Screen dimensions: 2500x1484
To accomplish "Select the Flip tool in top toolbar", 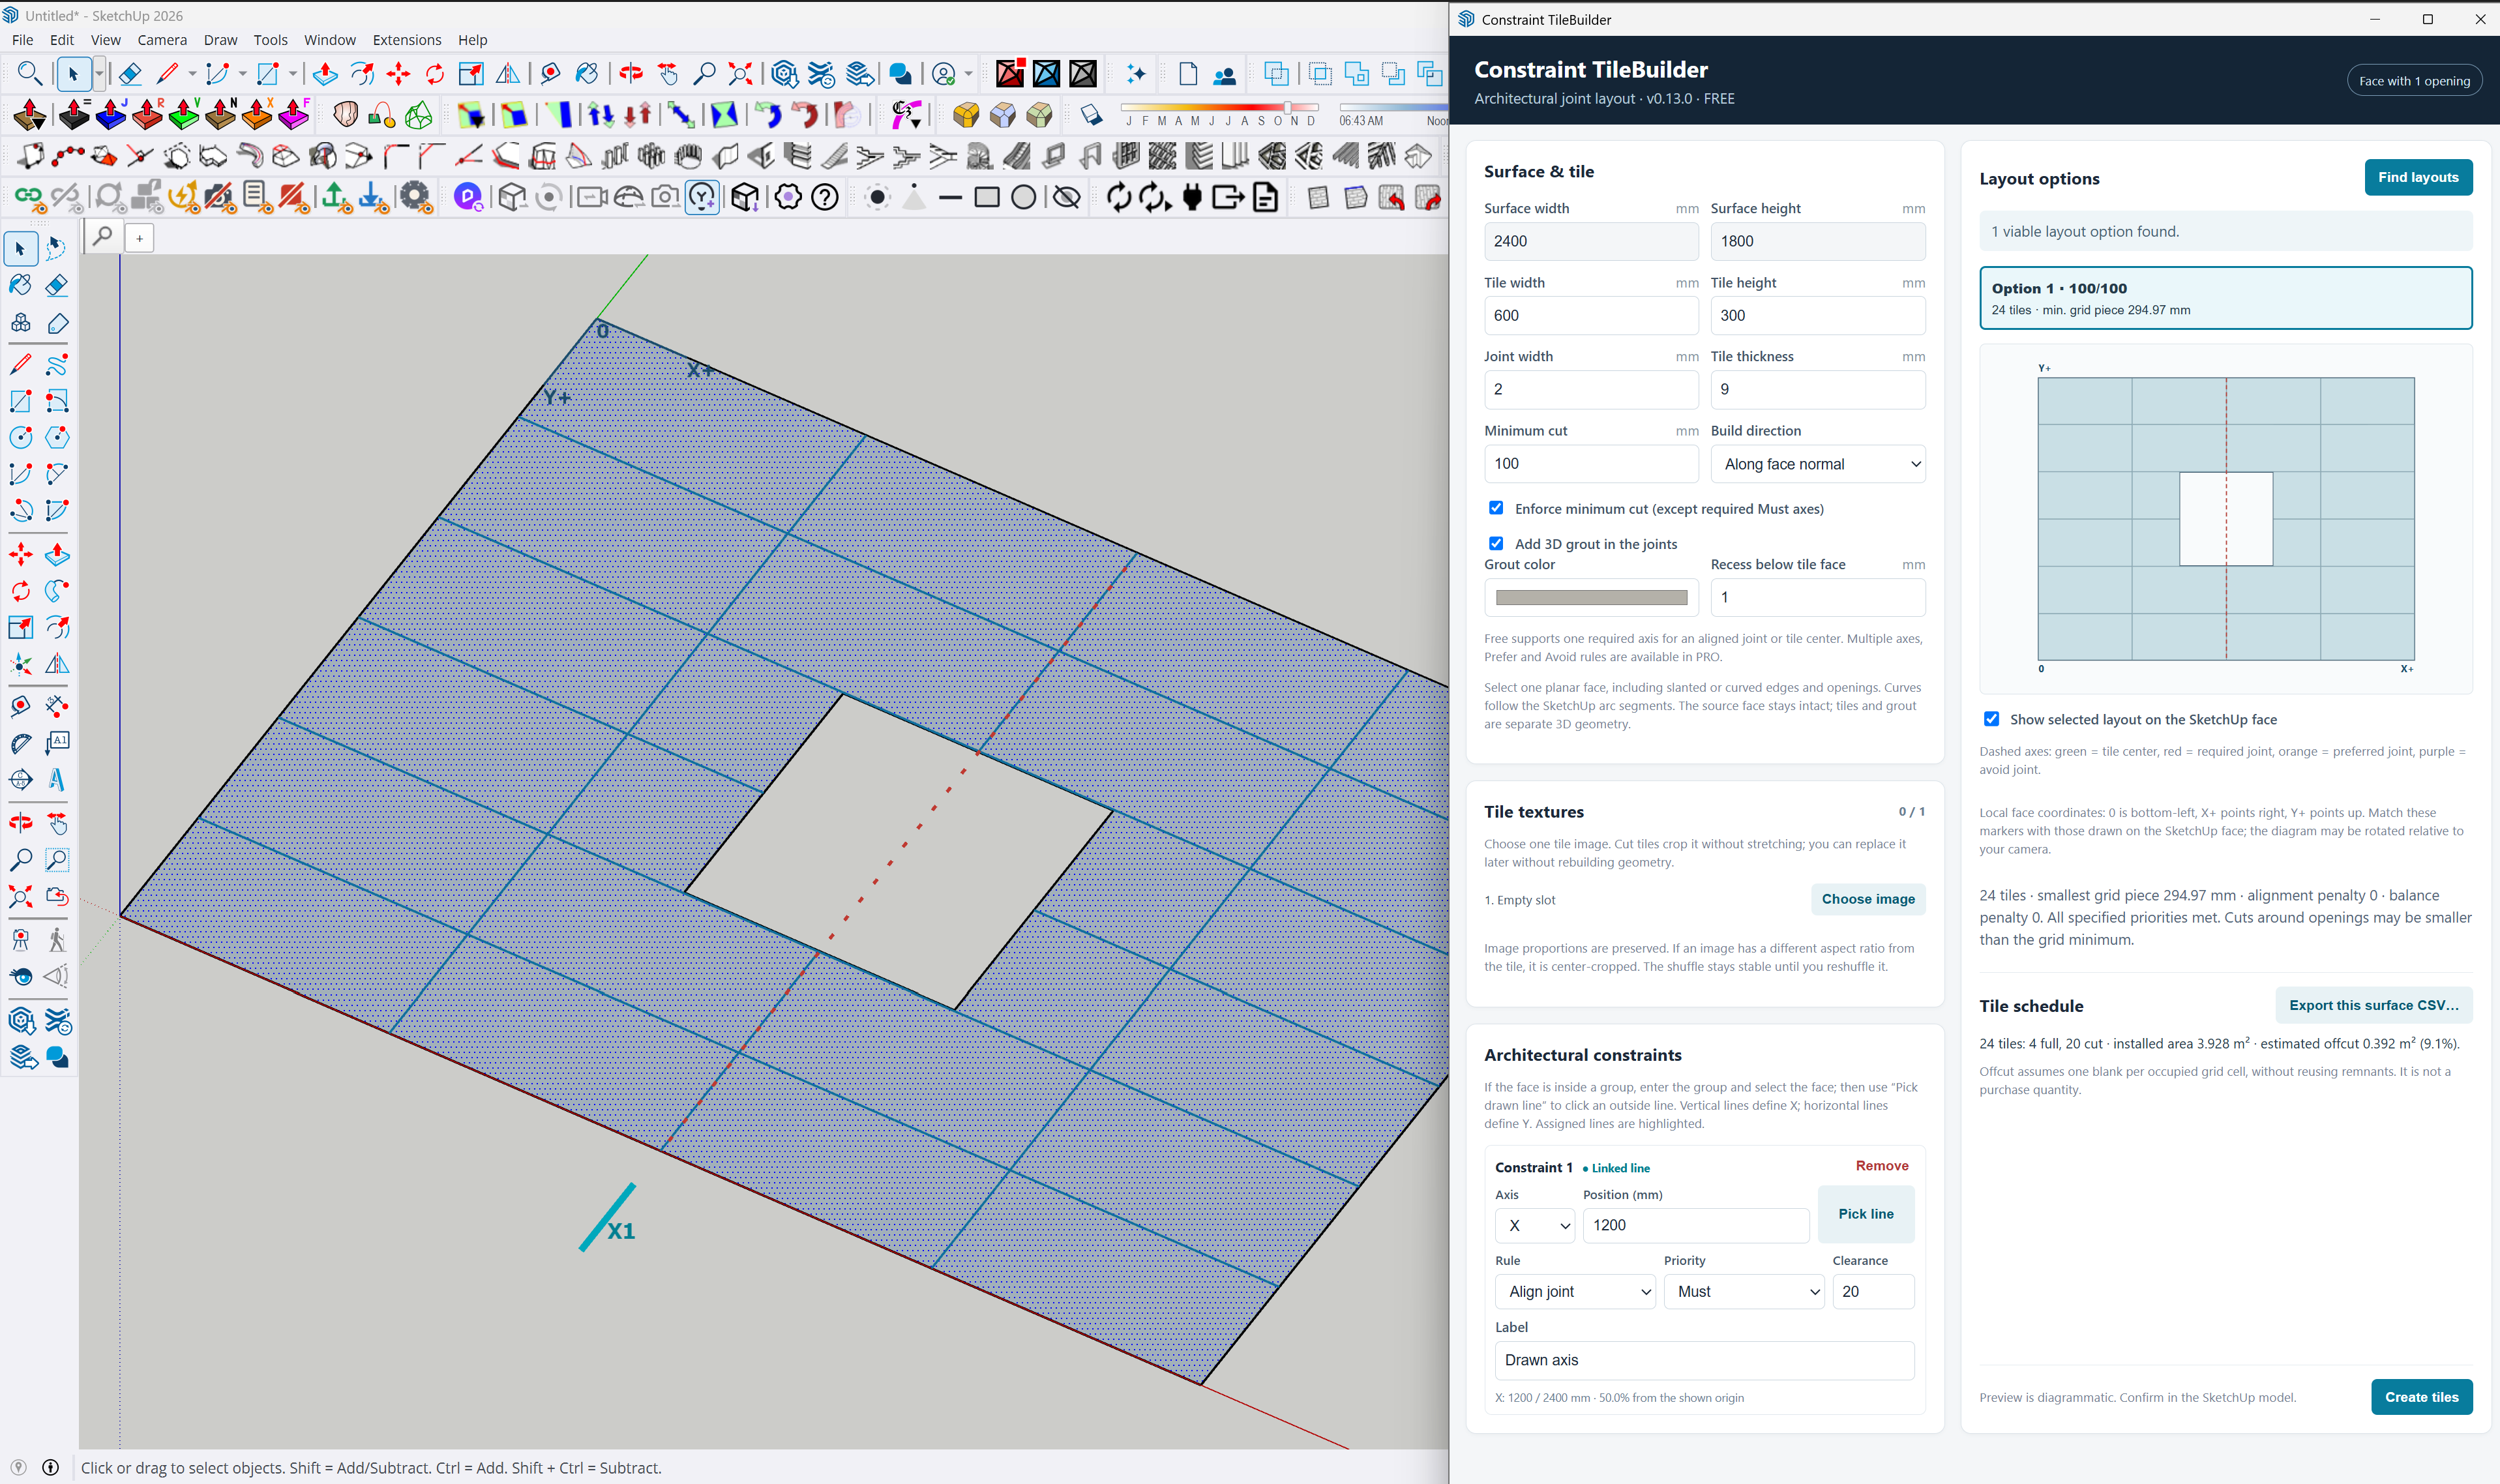I will click(508, 73).
